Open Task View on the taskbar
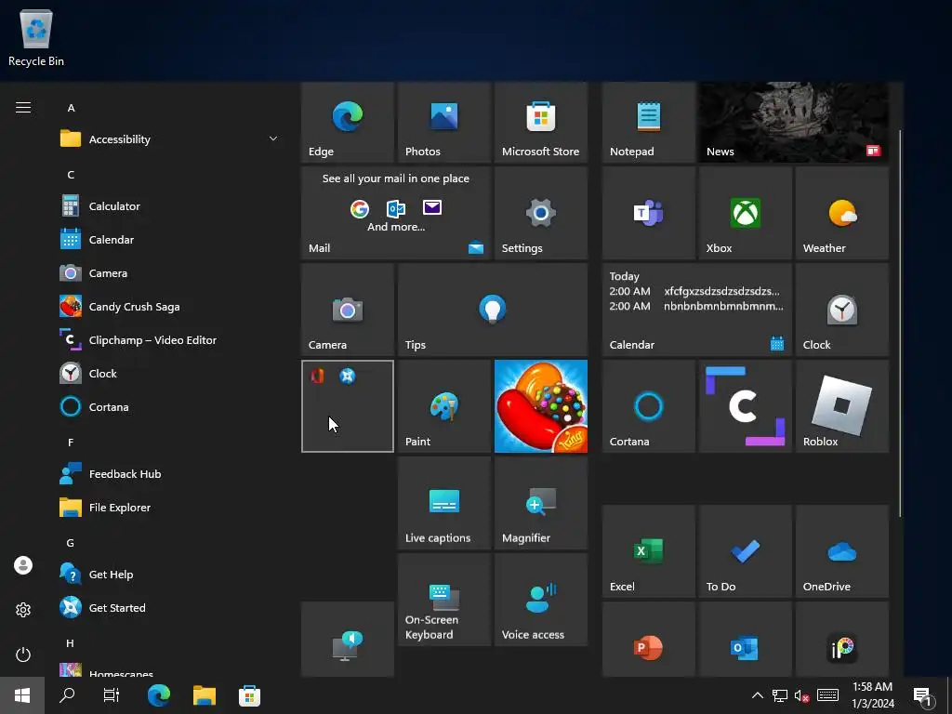Screen dimensions: 952x714 (x=112, y=695)
